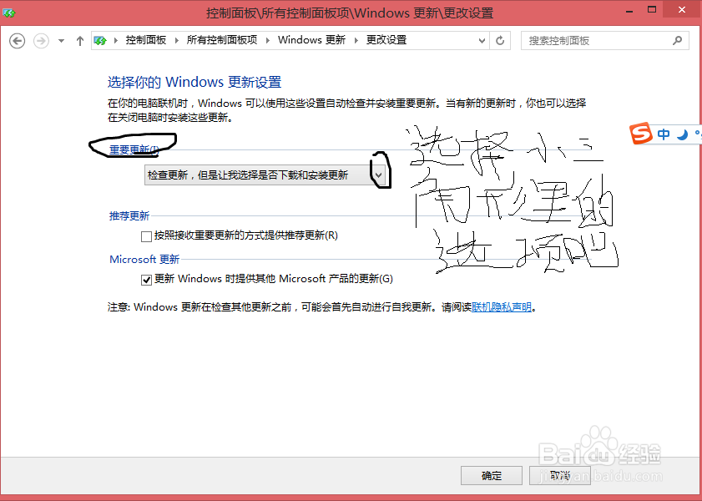This screenshot has height=501, width=702.
Task: Open the 重要更新 options dropdown
Action: (x=265, y=175)
